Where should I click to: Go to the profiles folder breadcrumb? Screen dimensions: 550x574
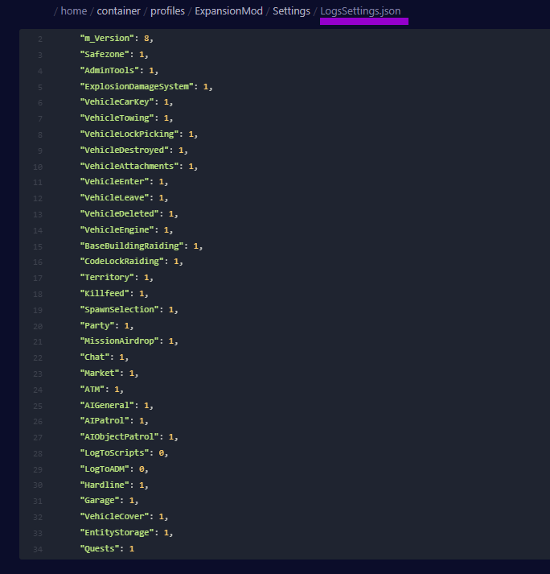tap(166, 11)
